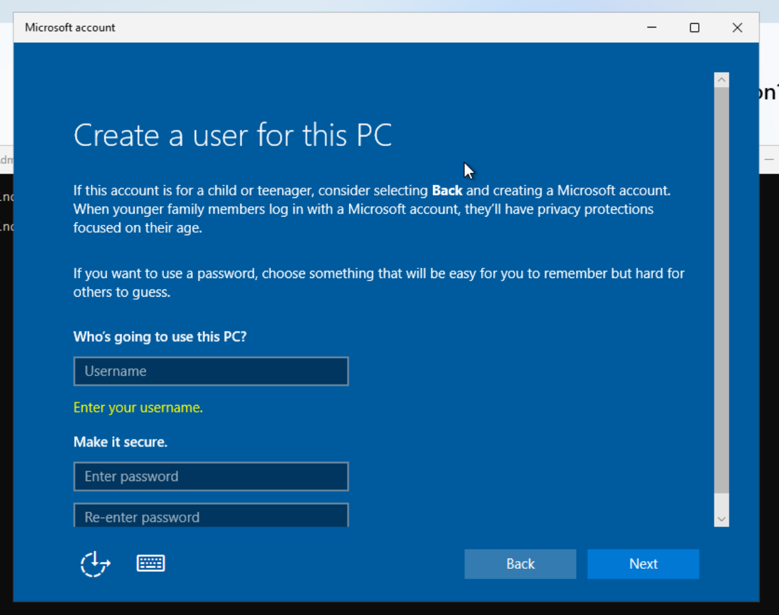Click the Username input field
The height and width of the screenshot is (615, 779).
(x=211, y=372)
